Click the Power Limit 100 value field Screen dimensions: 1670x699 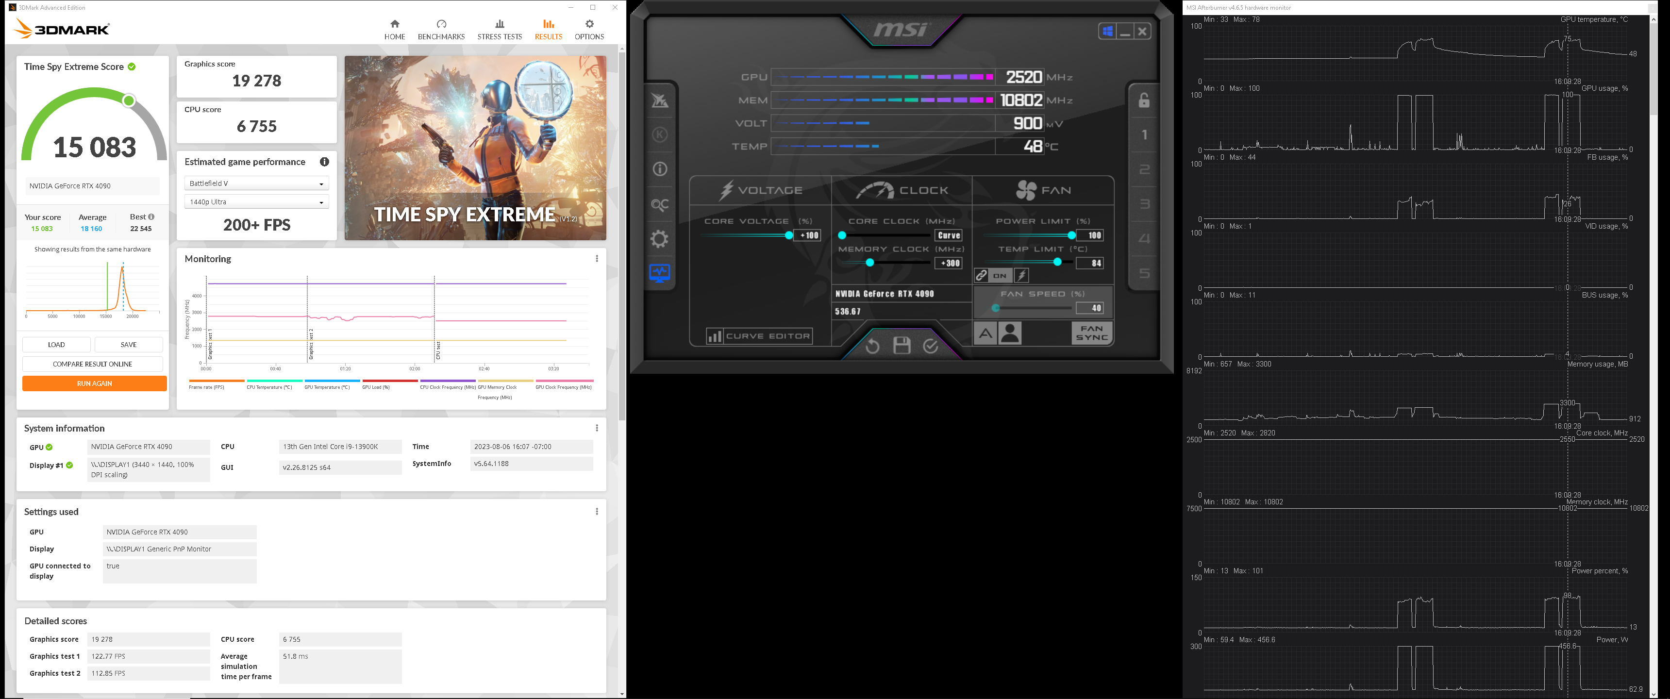(1090, 235)
